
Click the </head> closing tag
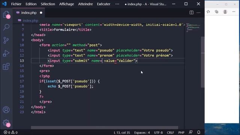(38, 35)
